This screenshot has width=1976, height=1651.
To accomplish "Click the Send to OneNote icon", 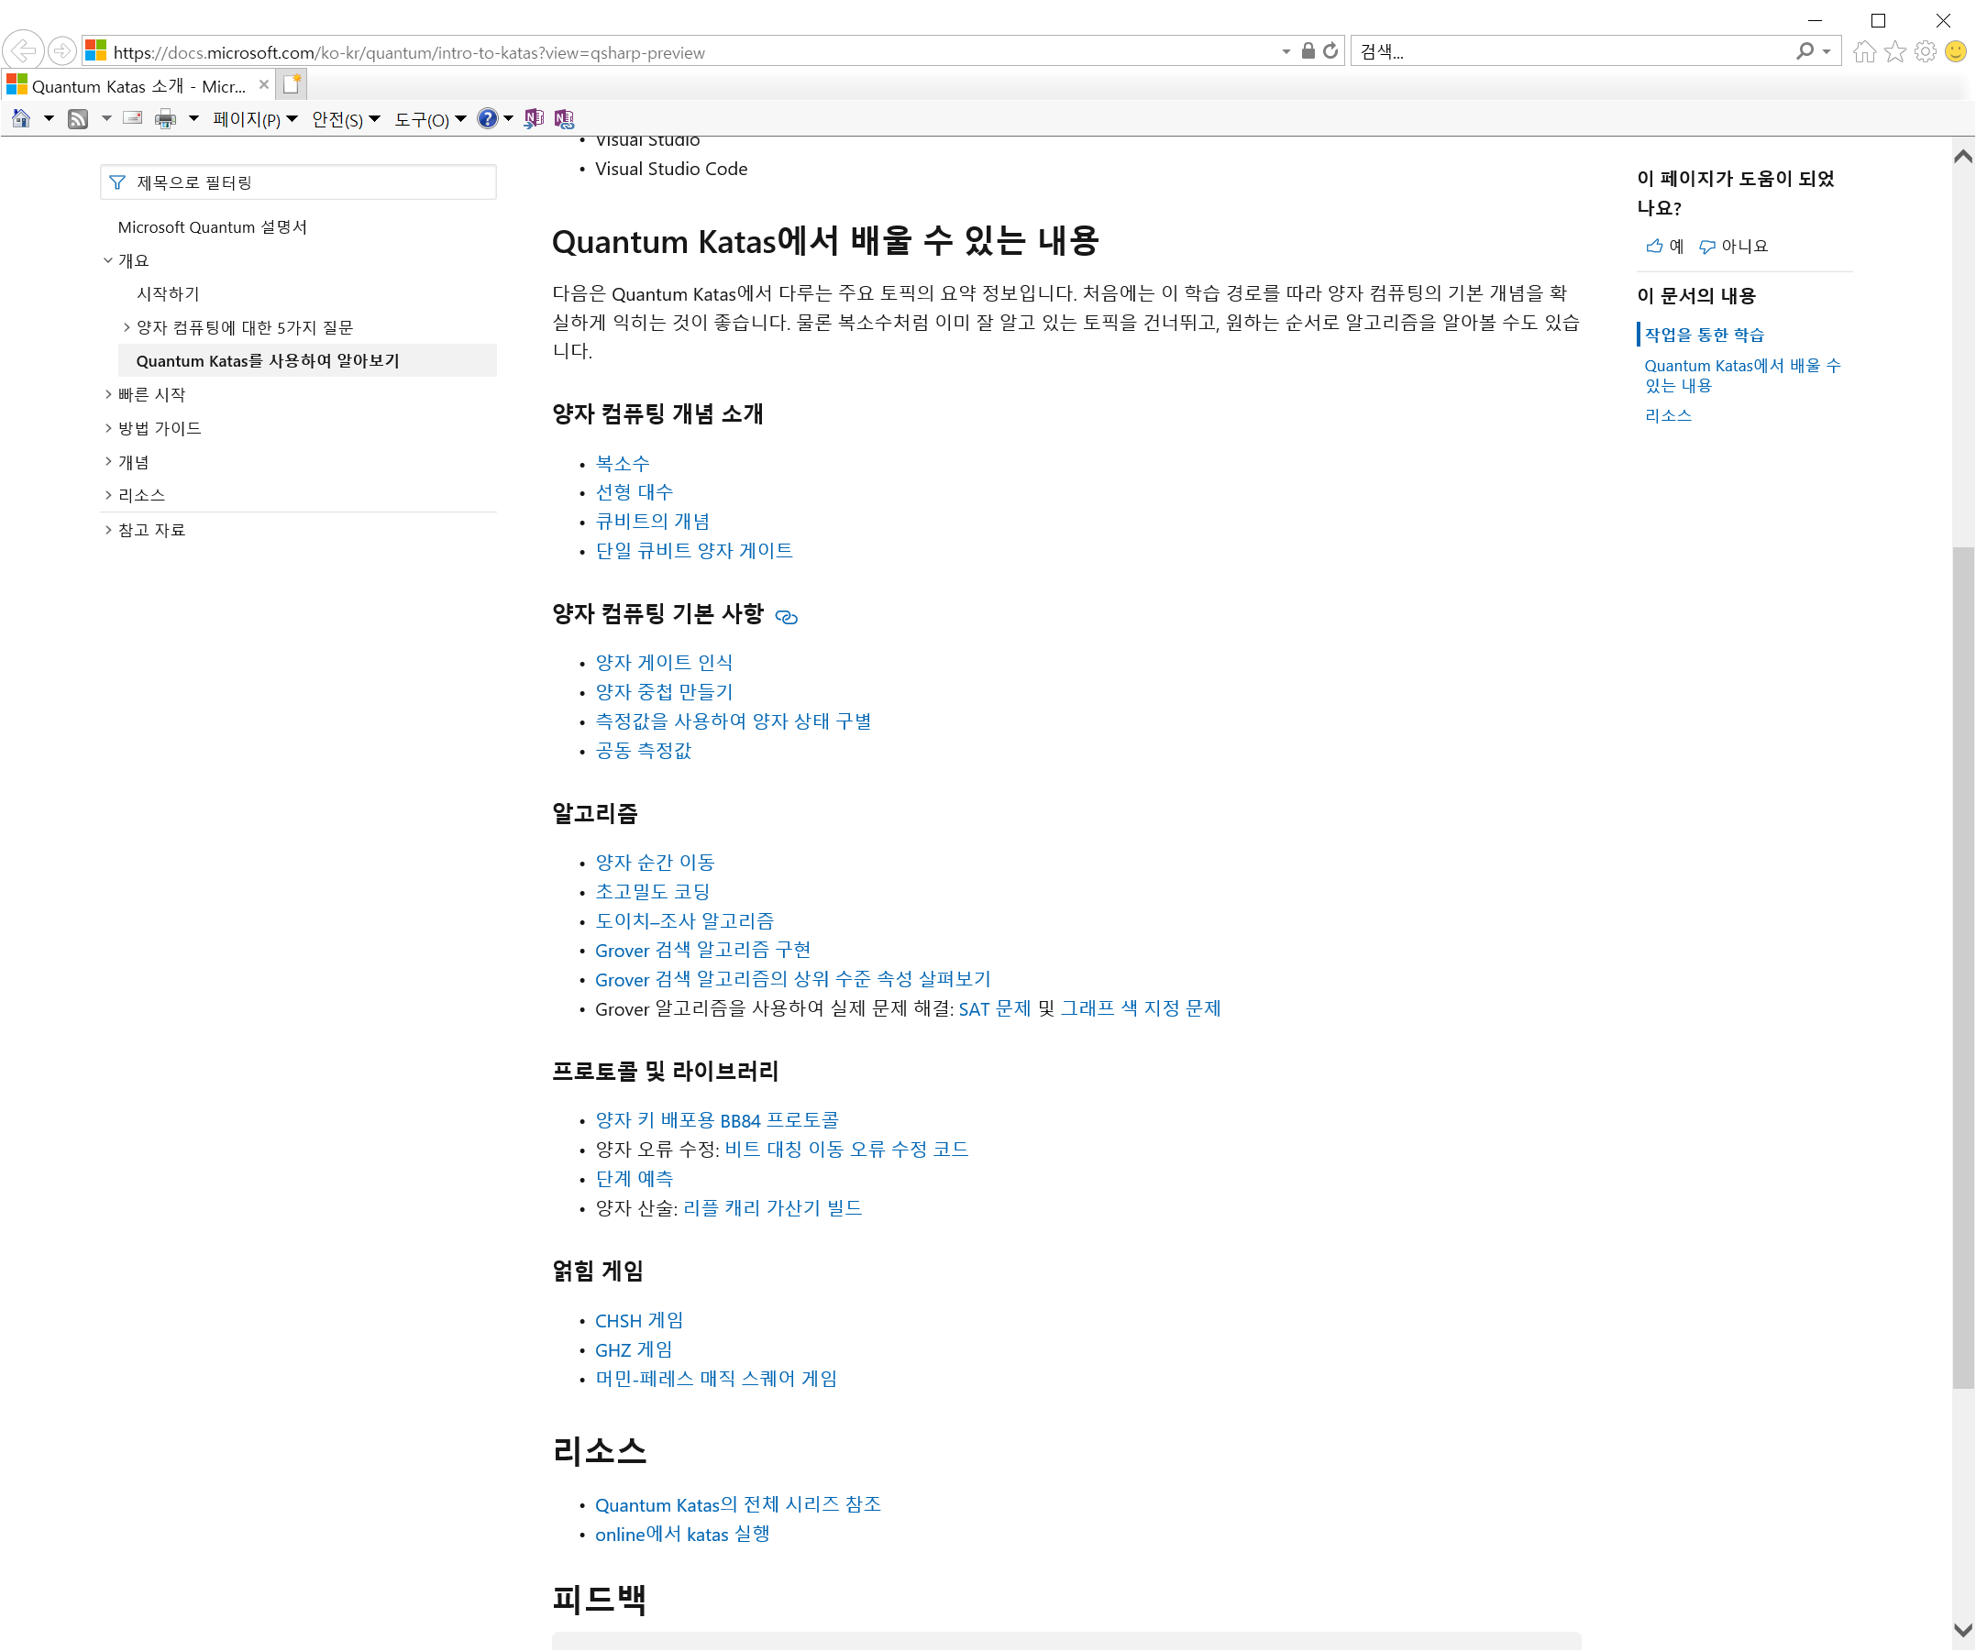I will point(534,118).
